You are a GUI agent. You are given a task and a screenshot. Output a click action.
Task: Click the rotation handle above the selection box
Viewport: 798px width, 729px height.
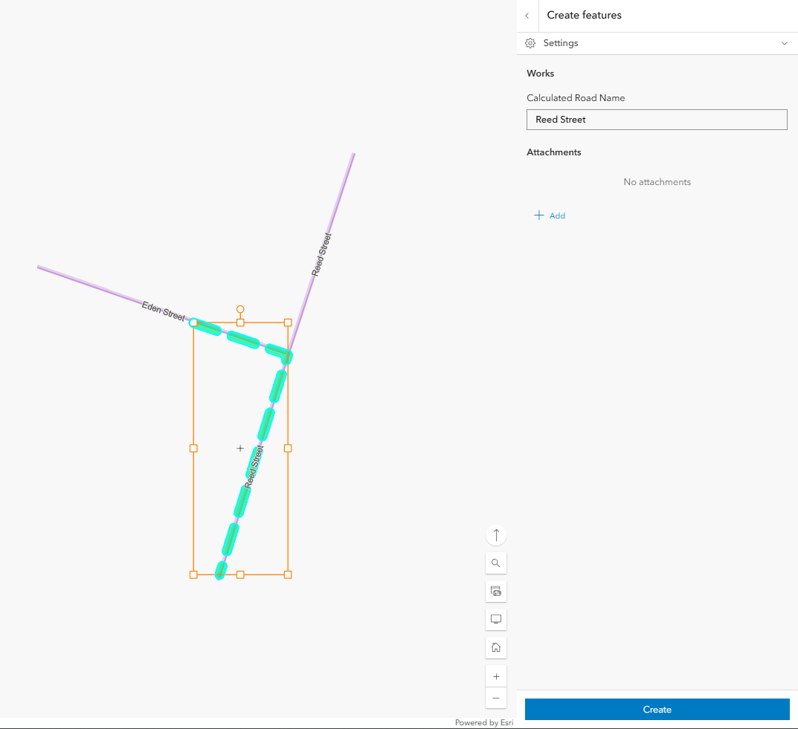pyautogui.click(x=240, y=308)
